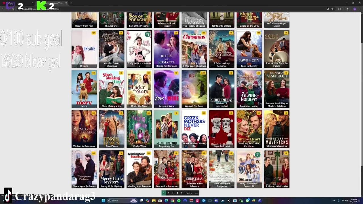Click the 'Tinsel Town' title
Screen dimensions: 363x204
(111, 146)
